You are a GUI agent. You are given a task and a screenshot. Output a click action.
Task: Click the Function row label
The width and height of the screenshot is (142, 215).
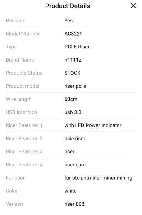point(16,178)
